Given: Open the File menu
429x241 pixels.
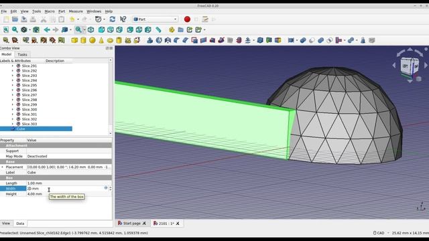Looking at the screenshot, I should pos(4,11).
